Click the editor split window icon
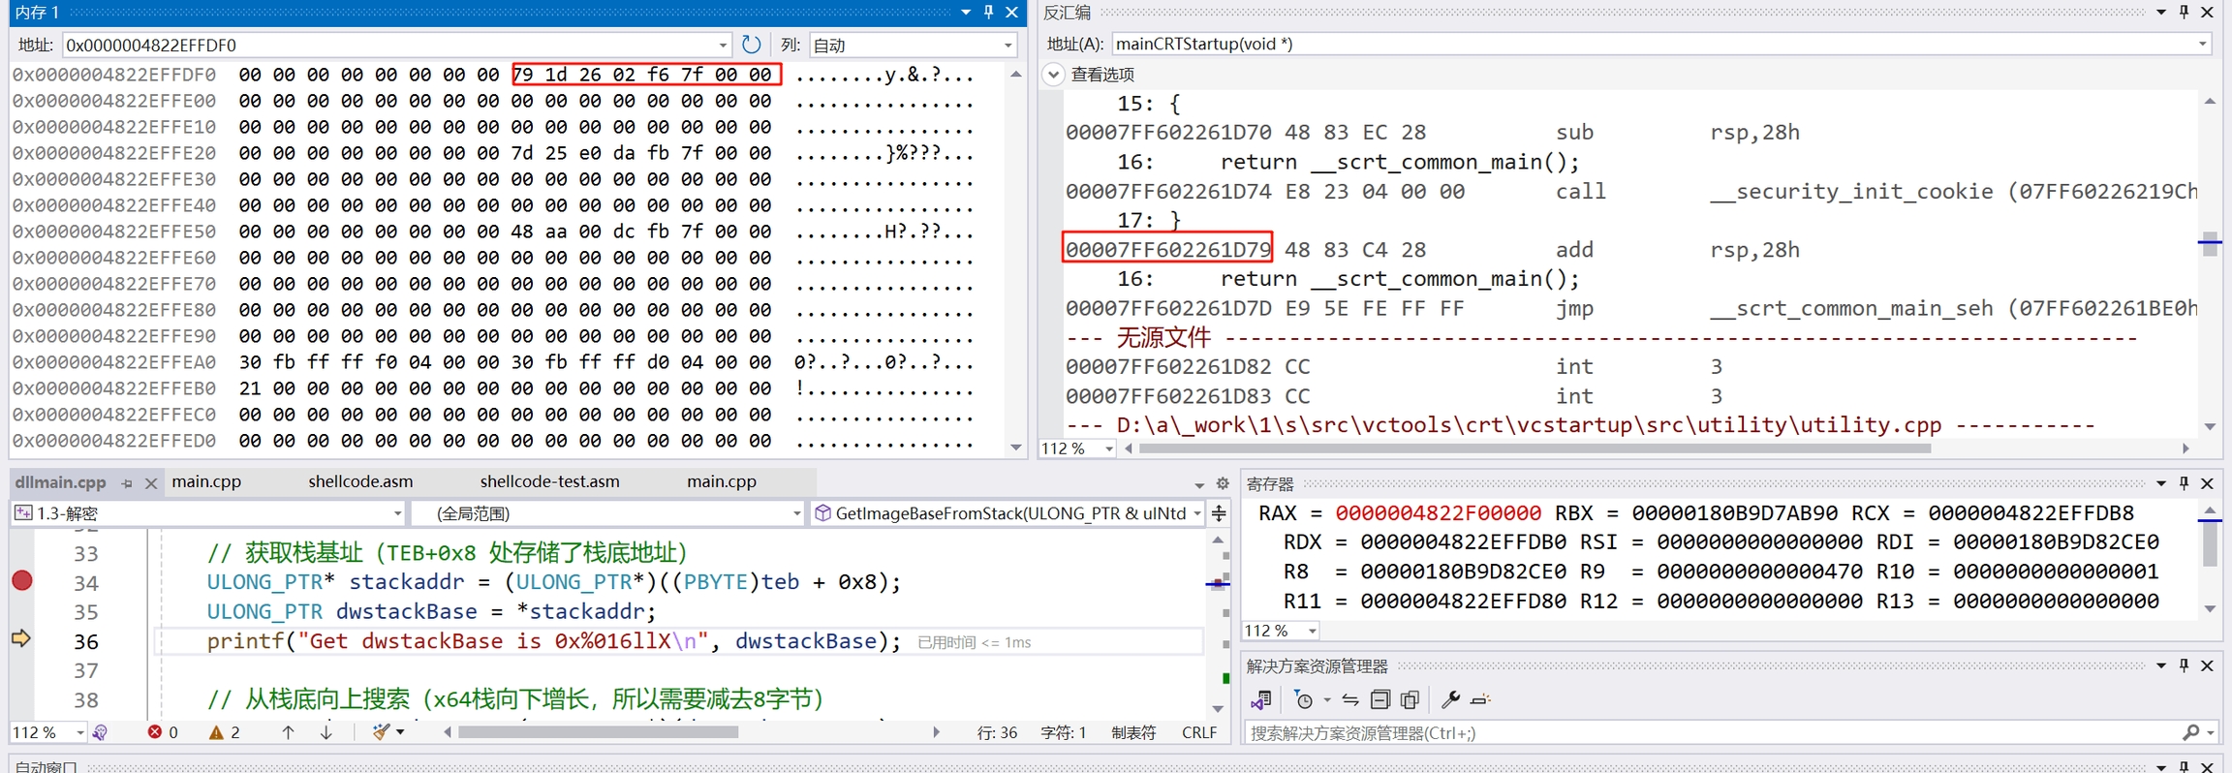 pos(1219,513)
